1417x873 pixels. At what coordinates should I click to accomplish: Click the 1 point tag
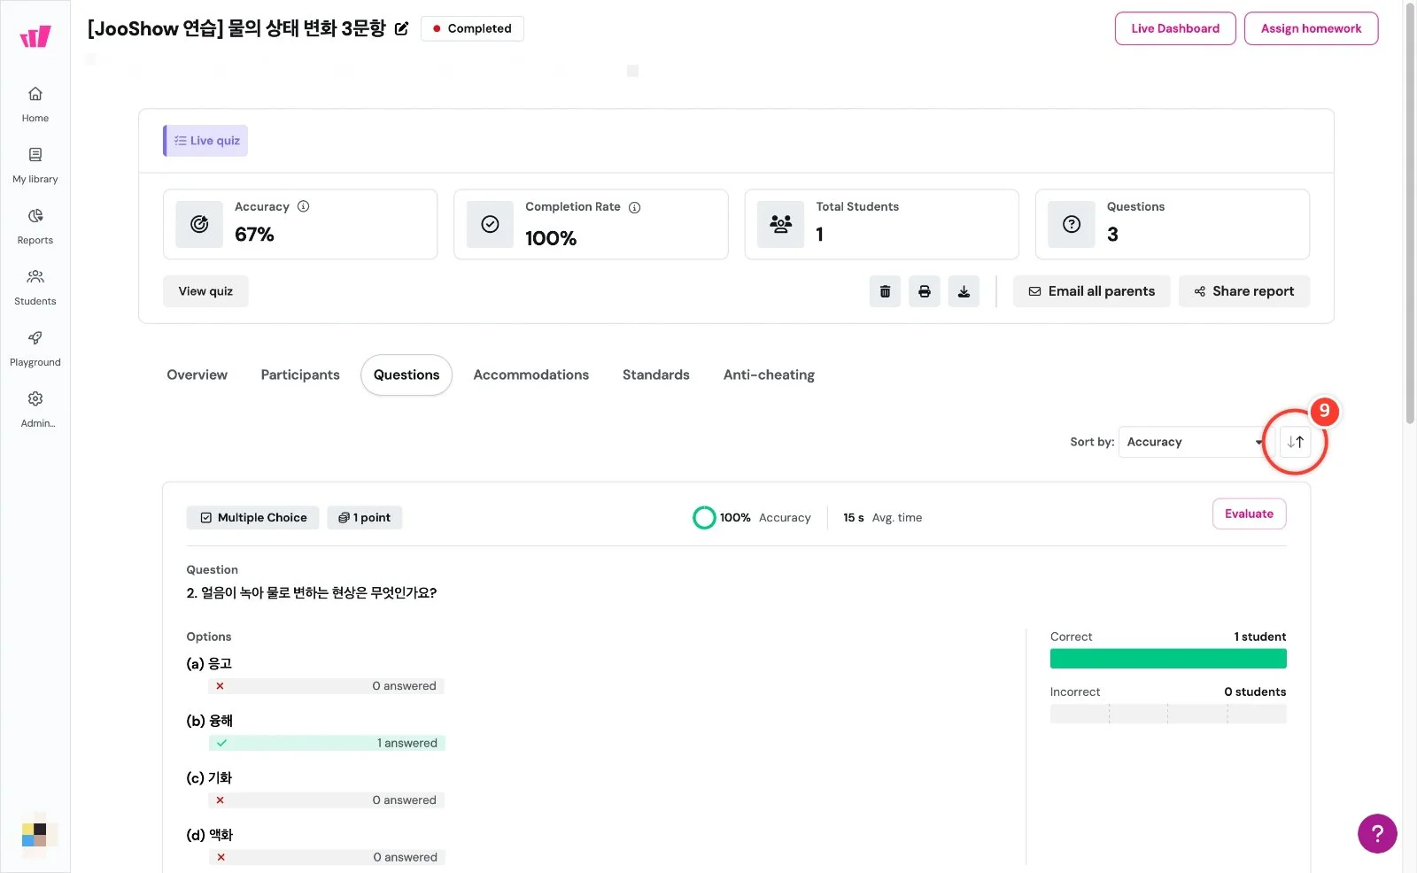coord(365,518)
